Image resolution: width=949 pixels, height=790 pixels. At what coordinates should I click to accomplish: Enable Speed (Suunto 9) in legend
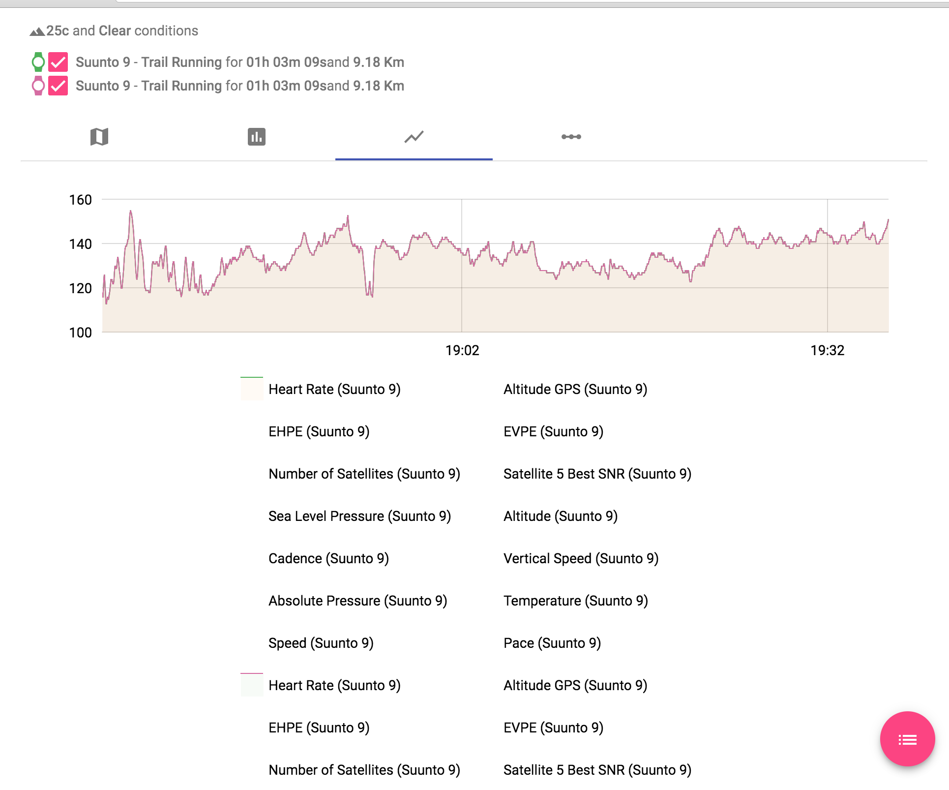pos(321,643)
